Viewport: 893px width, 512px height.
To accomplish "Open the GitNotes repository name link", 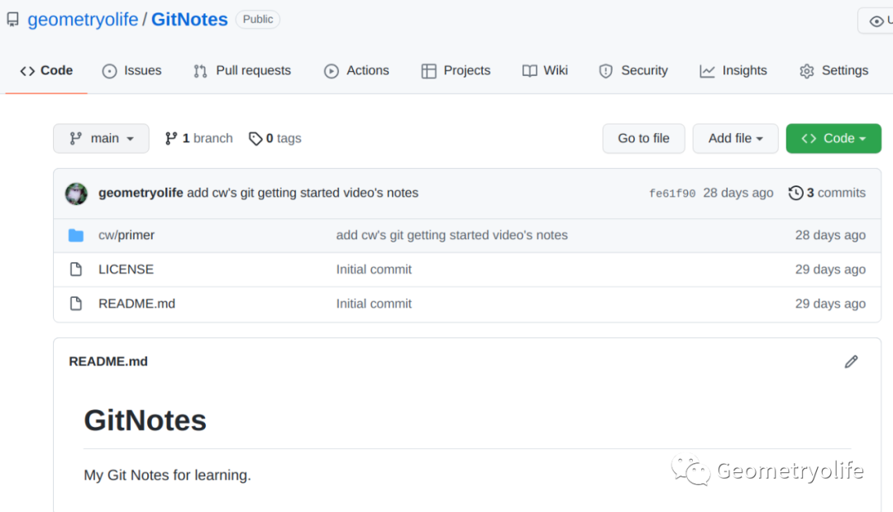I will [189, 19].
